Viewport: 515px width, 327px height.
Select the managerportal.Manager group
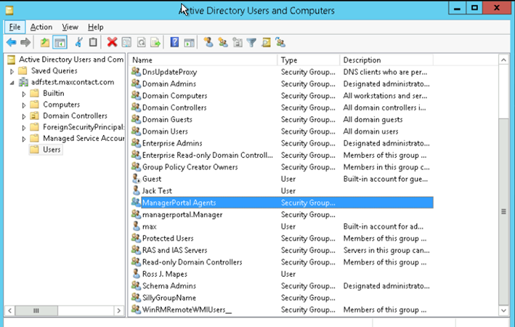point(282,214)
